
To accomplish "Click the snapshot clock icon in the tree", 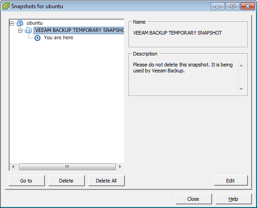I will click(x=29, y=30).
